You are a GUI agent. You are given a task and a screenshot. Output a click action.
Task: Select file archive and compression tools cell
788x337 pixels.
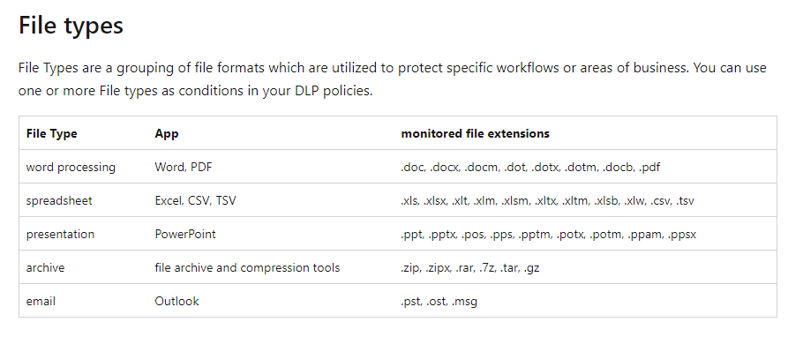(247, 267)
